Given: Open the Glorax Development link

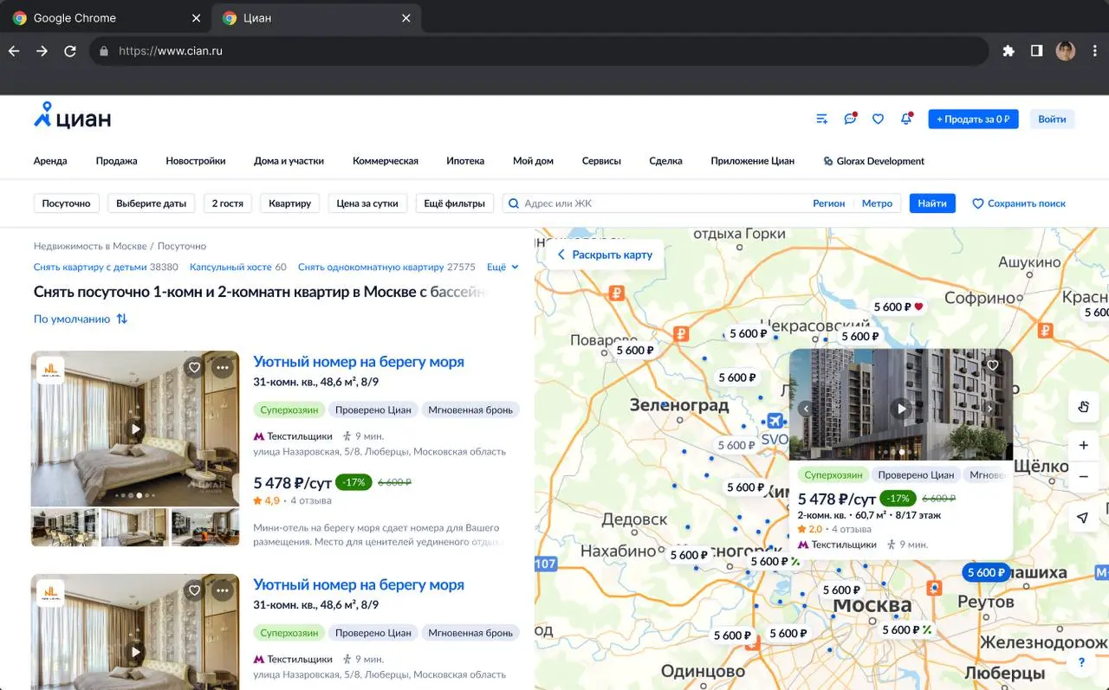Looking at the screenshot, I should pos(873,161).
